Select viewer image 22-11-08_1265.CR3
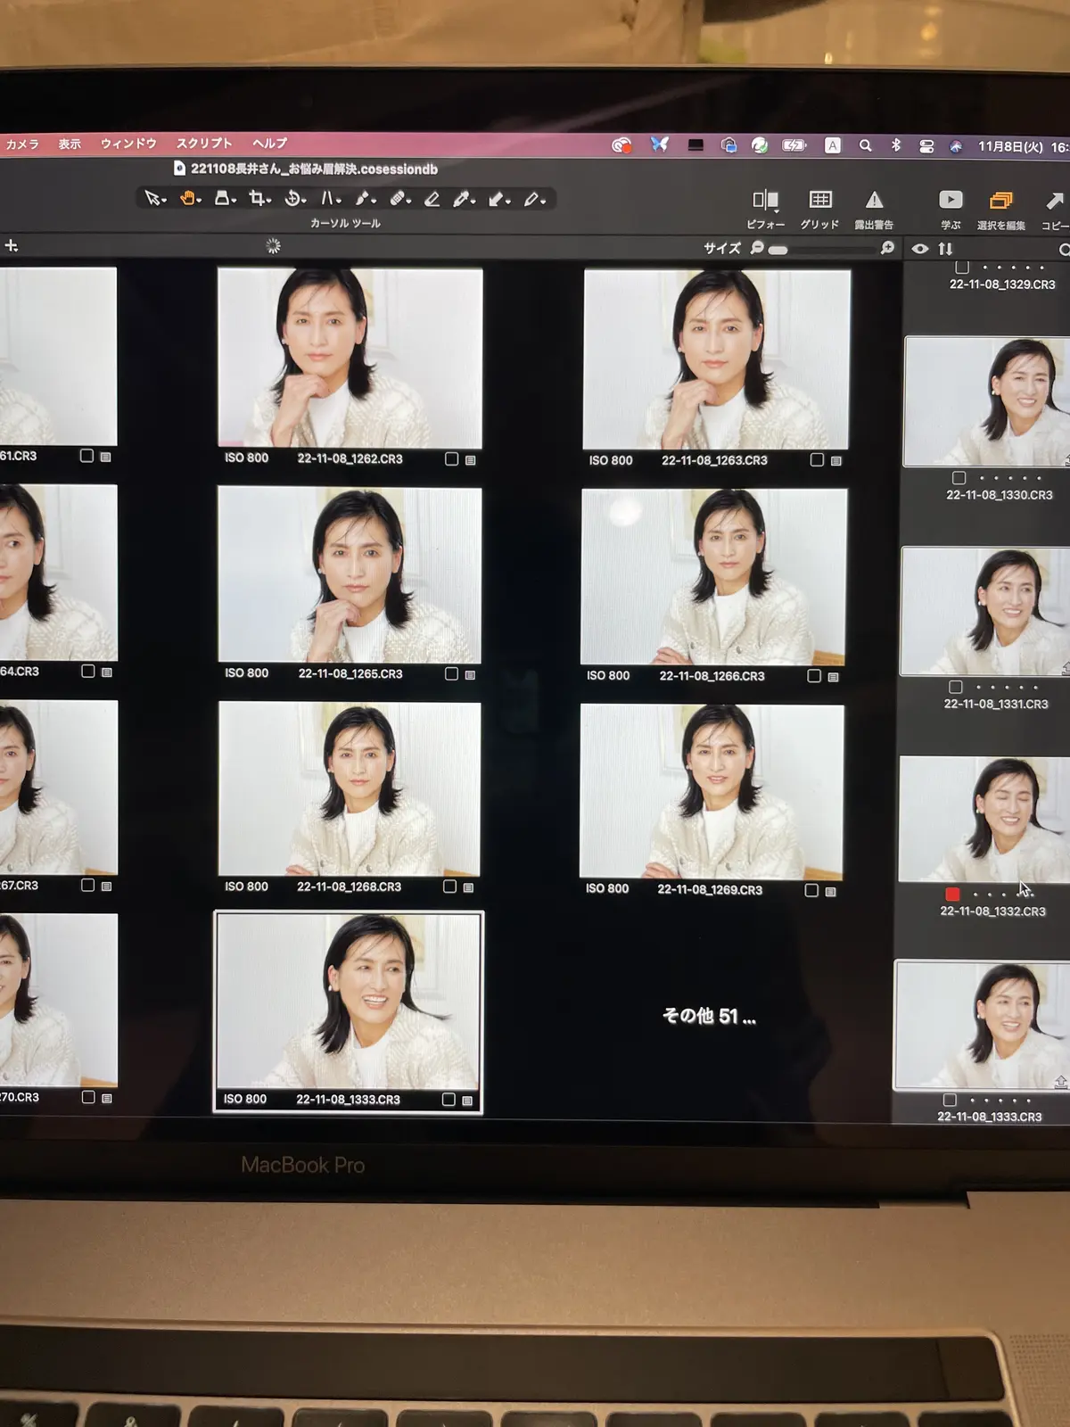 (350, 574)
